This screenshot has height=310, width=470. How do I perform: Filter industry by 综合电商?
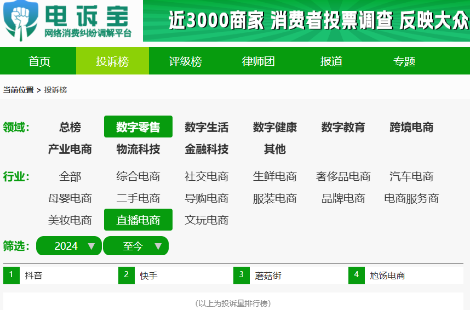[138, 176]
